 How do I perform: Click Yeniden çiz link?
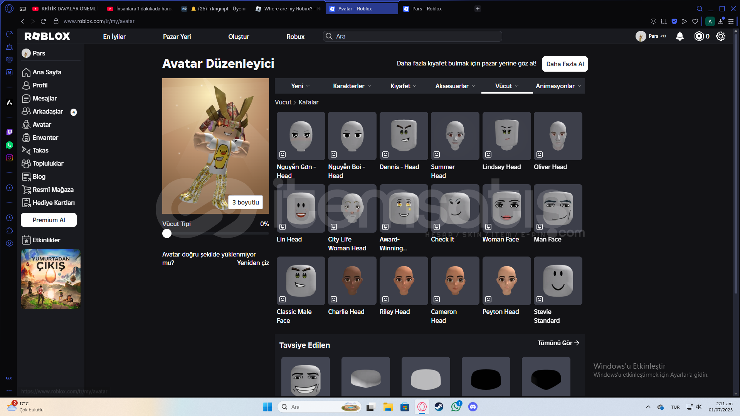(x=253, y=263)
